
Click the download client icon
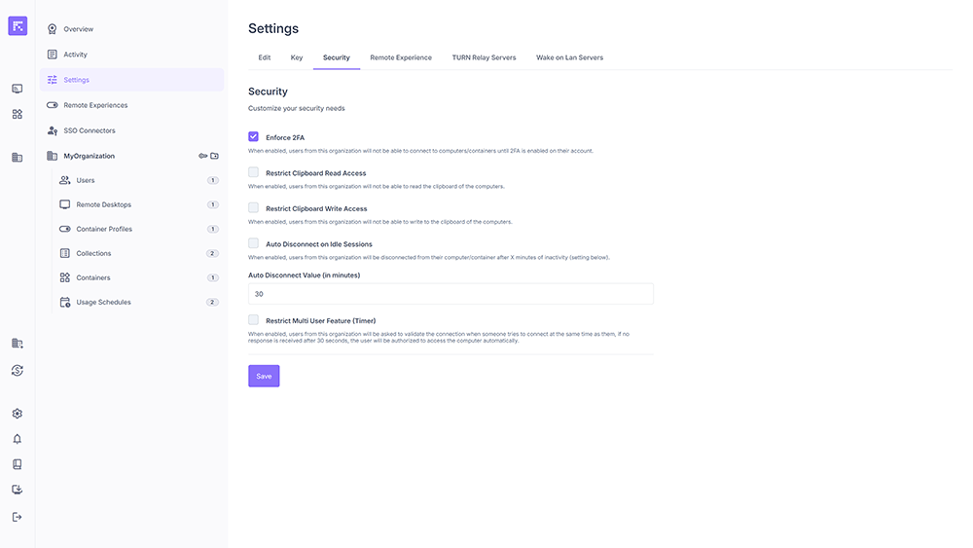point(17,490)
